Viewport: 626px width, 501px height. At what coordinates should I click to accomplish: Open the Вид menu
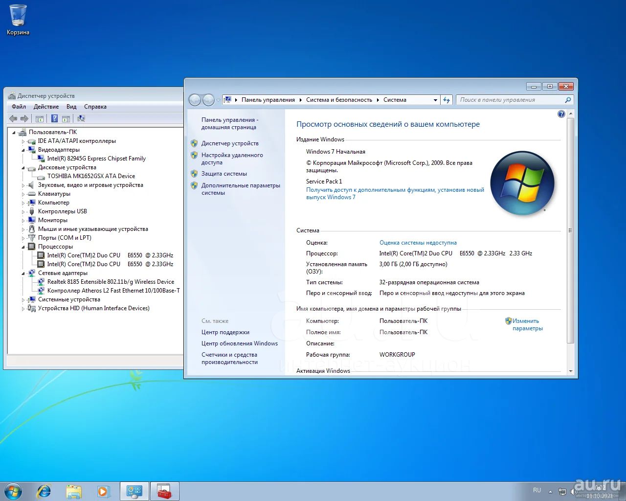[x=71, y=107]
